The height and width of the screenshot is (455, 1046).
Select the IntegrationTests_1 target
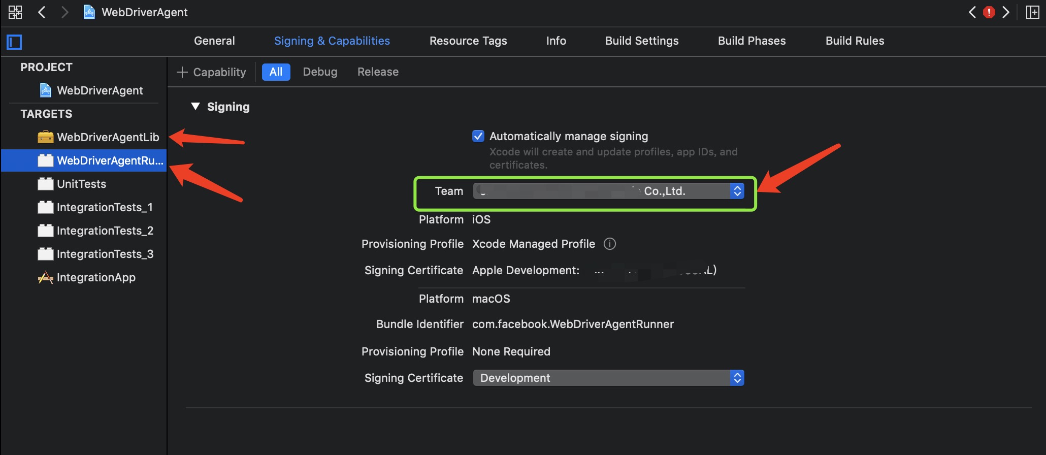[84, 207]
